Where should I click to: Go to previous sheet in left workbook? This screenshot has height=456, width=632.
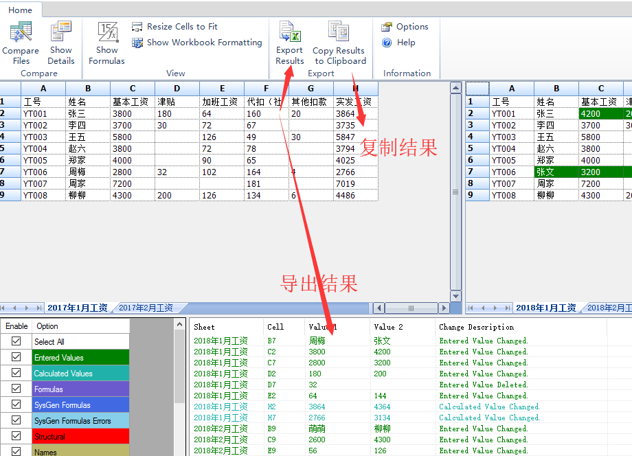point(14,308)
